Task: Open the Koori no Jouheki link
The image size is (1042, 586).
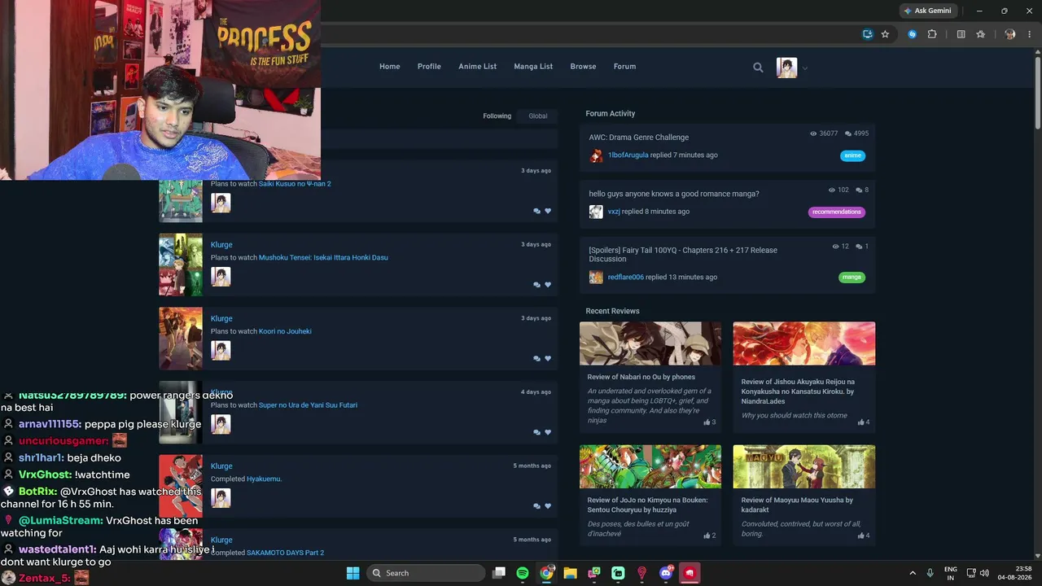Action: pyautogui.click(x=285, y=332)
